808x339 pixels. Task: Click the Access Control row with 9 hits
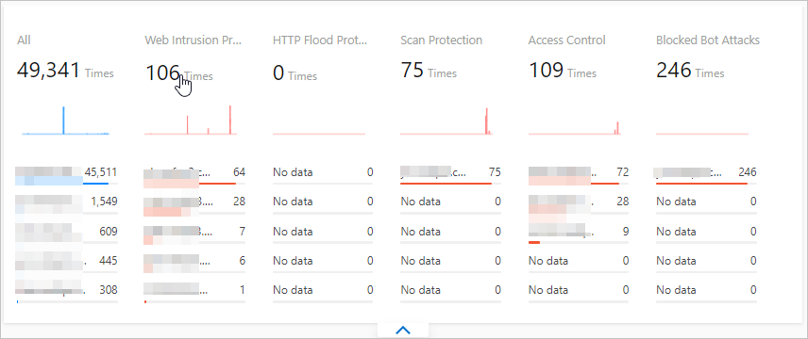click(x=579, y=233)
